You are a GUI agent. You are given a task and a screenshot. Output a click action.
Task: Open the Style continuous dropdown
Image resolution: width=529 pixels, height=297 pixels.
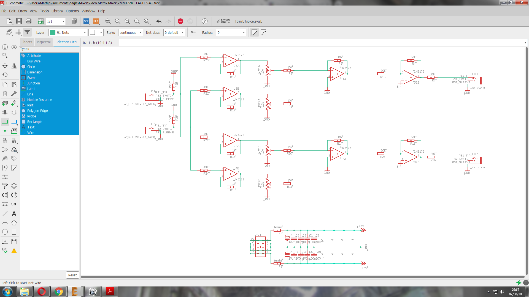tap(131, 32)
